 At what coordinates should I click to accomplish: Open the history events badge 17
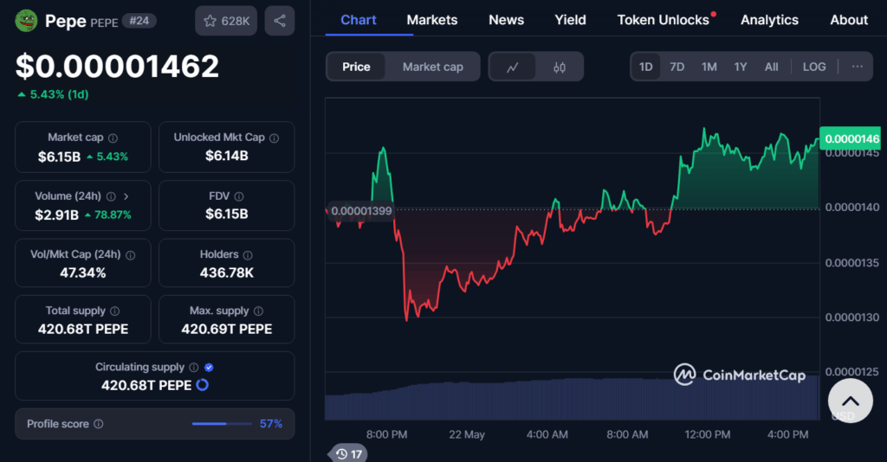pyautogui.click(x=348, y=454)
